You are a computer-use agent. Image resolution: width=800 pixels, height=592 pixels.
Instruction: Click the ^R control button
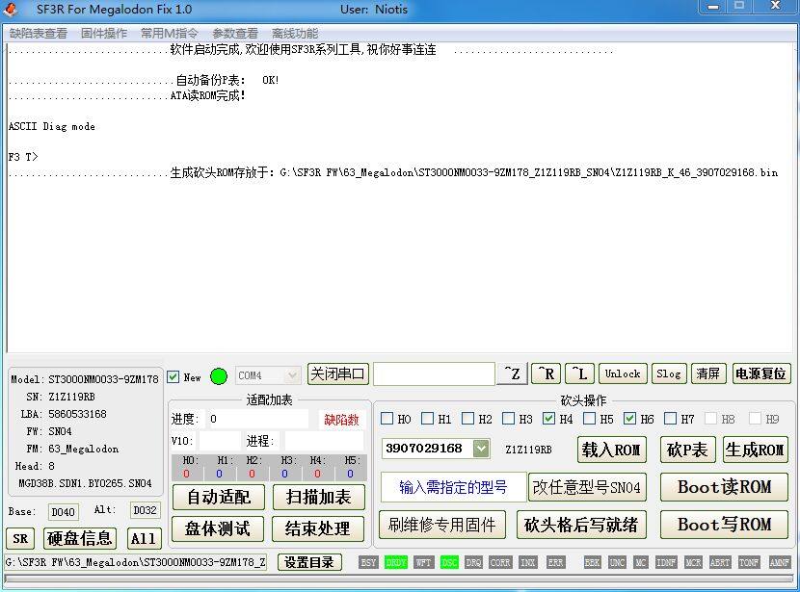pos(546,374)
